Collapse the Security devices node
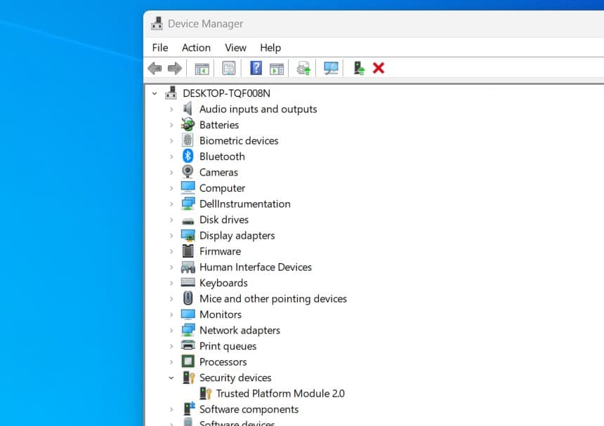The width and height of the screenshot is (604, 426). tap(171, 378)
